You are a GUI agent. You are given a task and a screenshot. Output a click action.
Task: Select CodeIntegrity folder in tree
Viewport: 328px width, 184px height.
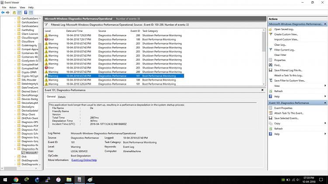[29, 45]
